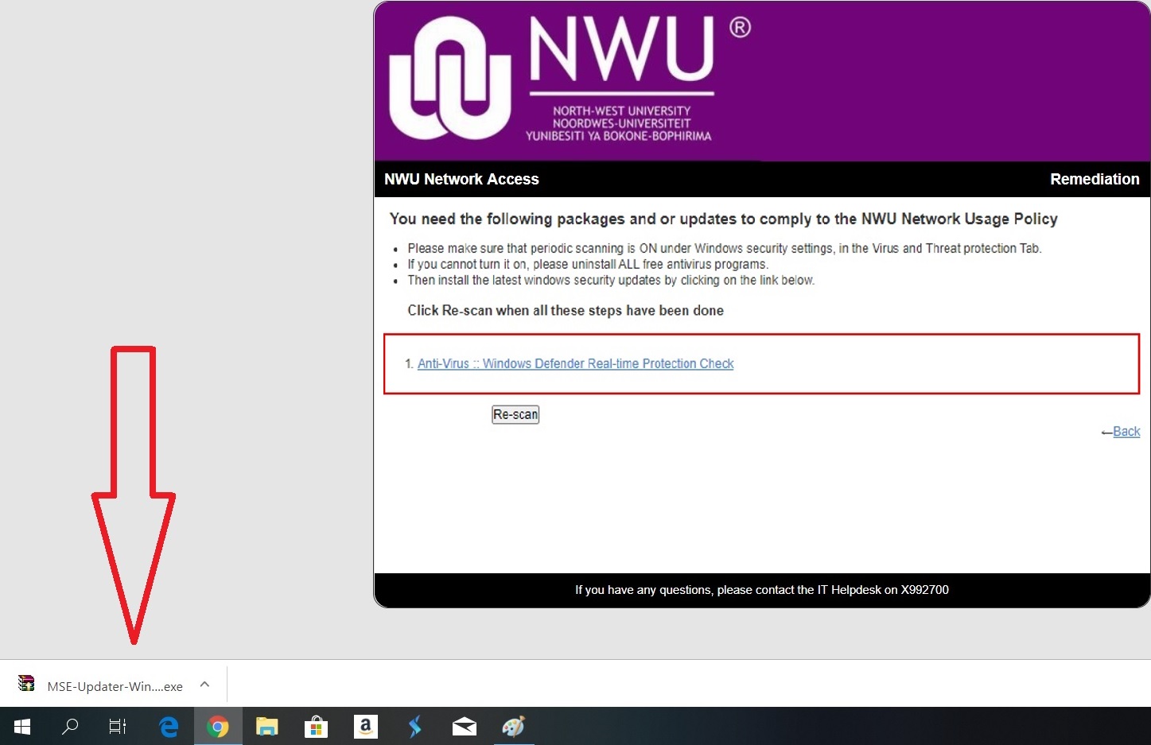
Task: Open the Windows Defender Real-time Protection Check link
Action: (575, 363)
